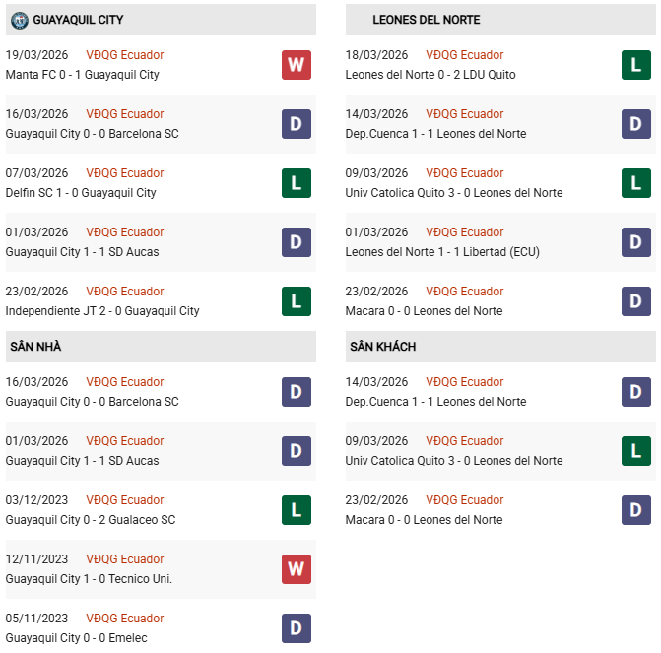
Task: Select the GUAYAQUIL CITY header
Action: pyautogui.click(x=78, y=20)
